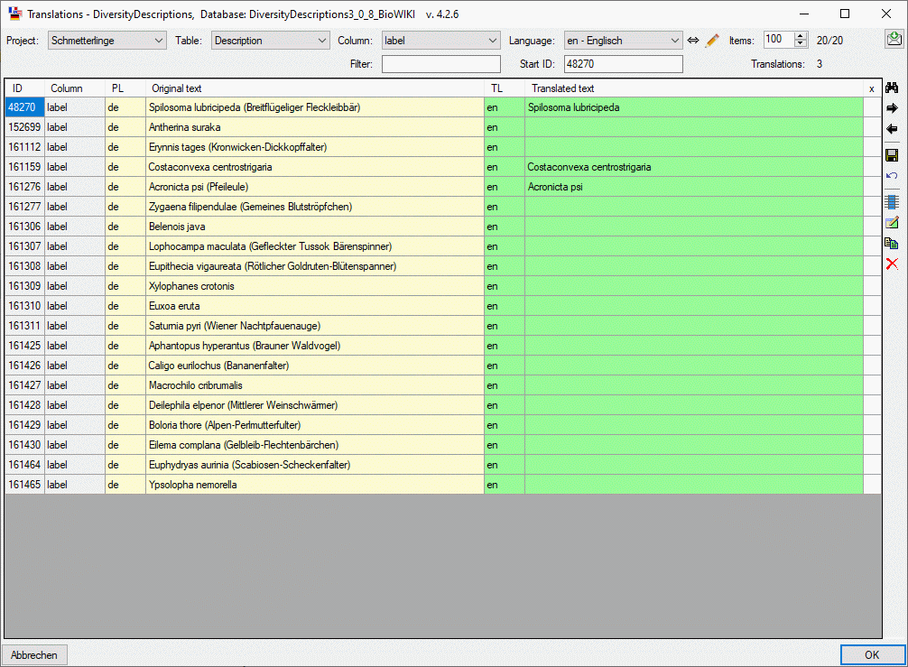Screen dimensions: 908x667
Task: Click the pencil edit icon near Language
Action: (x=712, y=41)
